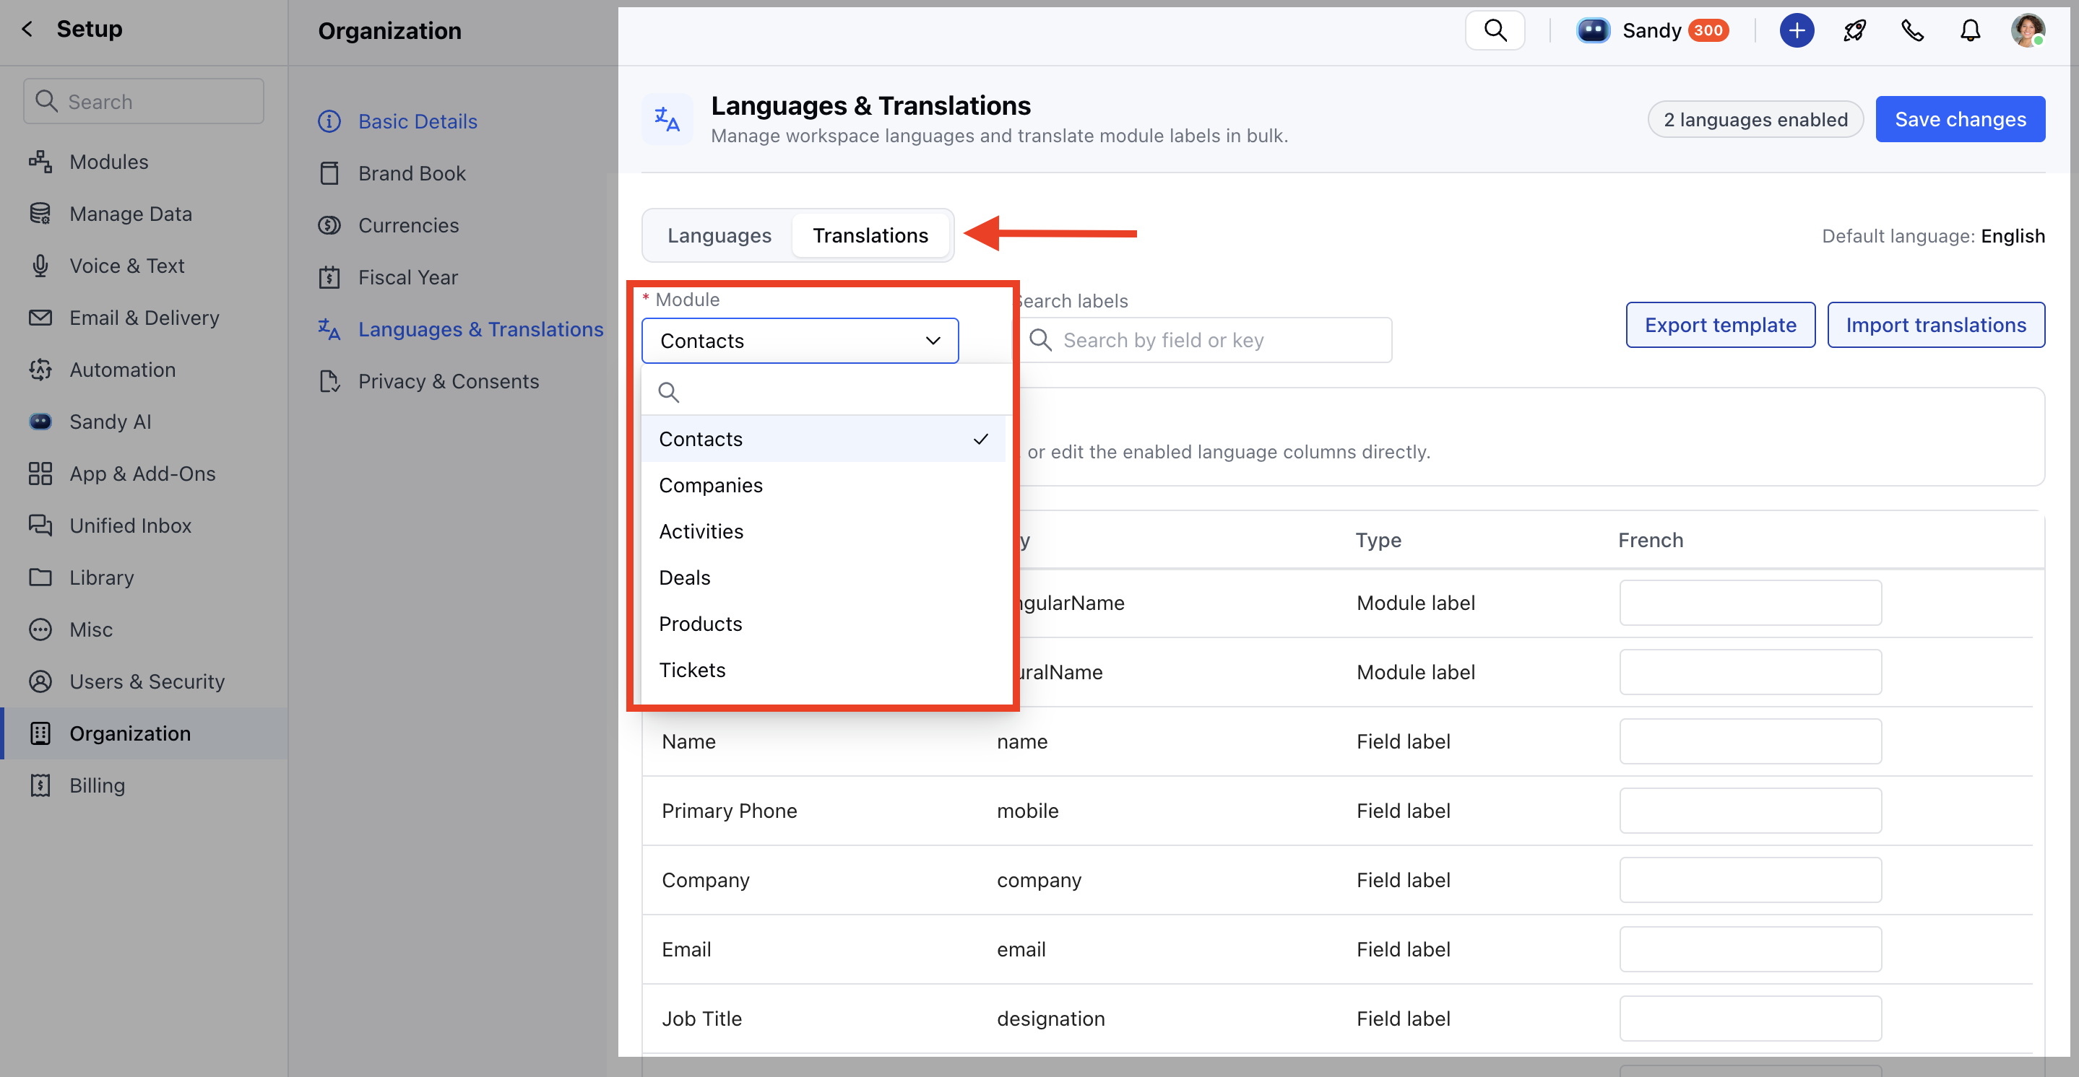Image resolution: width=2079 pixels, height=1077 pixels.
Task: Go back using the Setup arrow
Action: (x=27, y=29)
